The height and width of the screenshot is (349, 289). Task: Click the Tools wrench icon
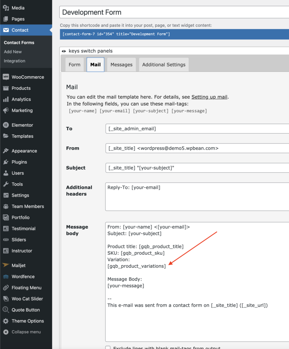(6, 184)
